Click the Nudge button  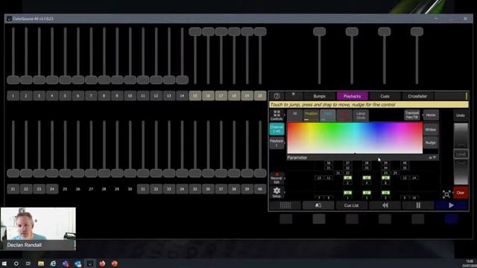[431, 142]
